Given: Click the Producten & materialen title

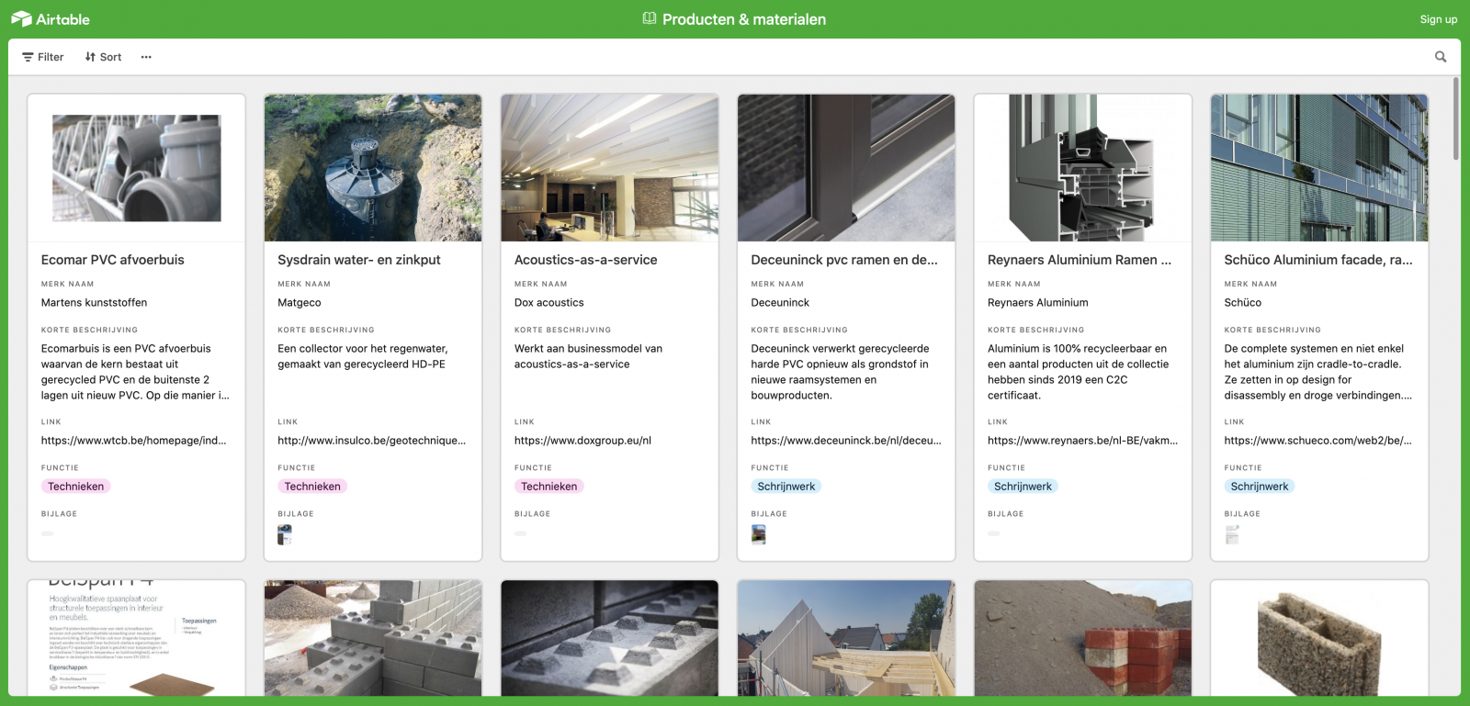Looking at the screenshot, I should [x=744, y=19].
